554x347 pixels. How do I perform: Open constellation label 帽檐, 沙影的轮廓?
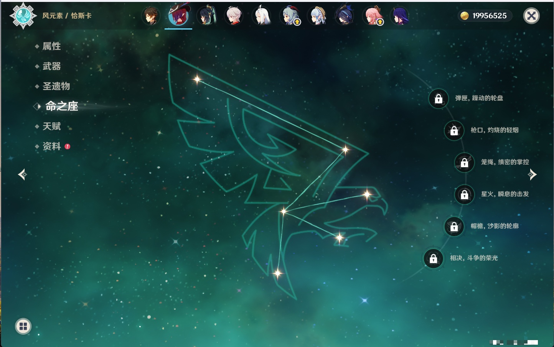coord(495,226)
